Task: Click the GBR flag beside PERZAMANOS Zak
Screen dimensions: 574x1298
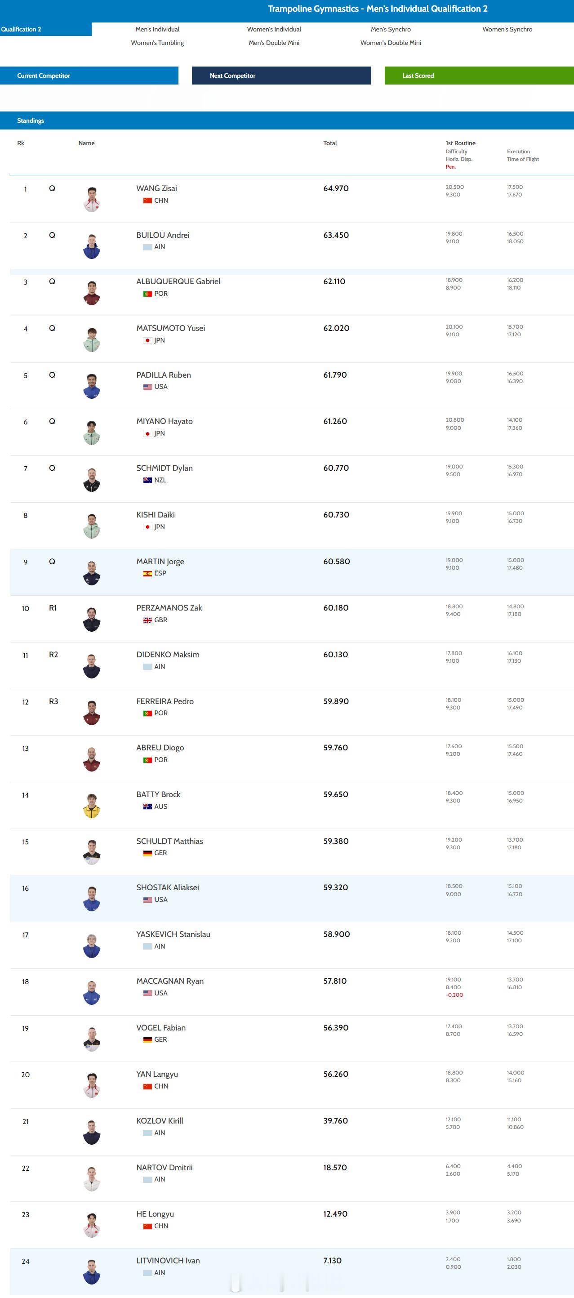Action: [147, 620]
